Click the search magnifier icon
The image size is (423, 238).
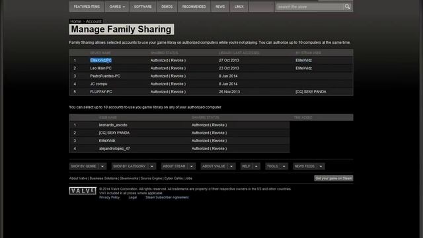click(x=348, y=7)
